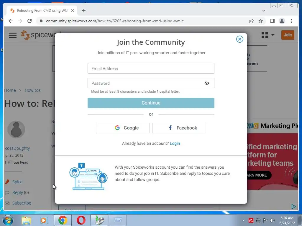This screenshot has height=226, width=302.
Task: Click the Password input field
Action: point(151,83)
